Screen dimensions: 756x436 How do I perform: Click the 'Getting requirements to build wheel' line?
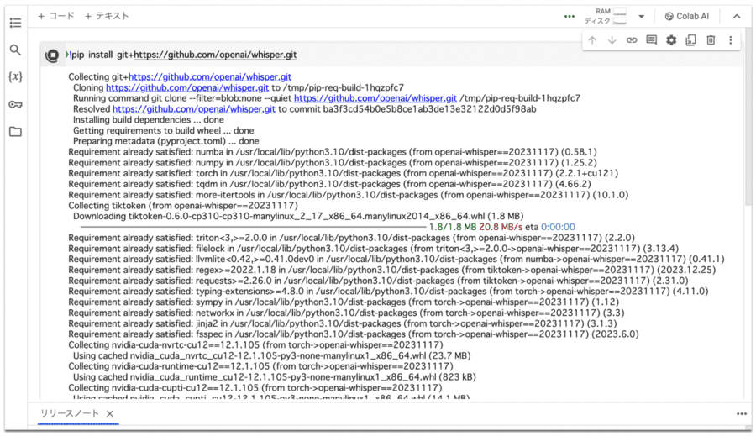click(164, 131)
